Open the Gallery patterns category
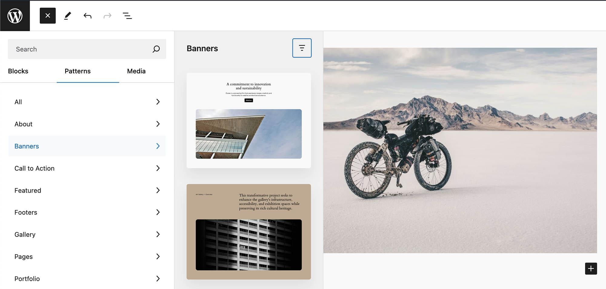 point(87,234)
